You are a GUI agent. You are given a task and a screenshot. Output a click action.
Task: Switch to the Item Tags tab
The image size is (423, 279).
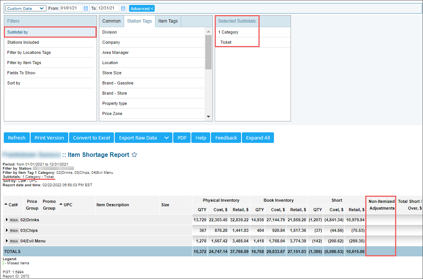[x=168, y=21]
